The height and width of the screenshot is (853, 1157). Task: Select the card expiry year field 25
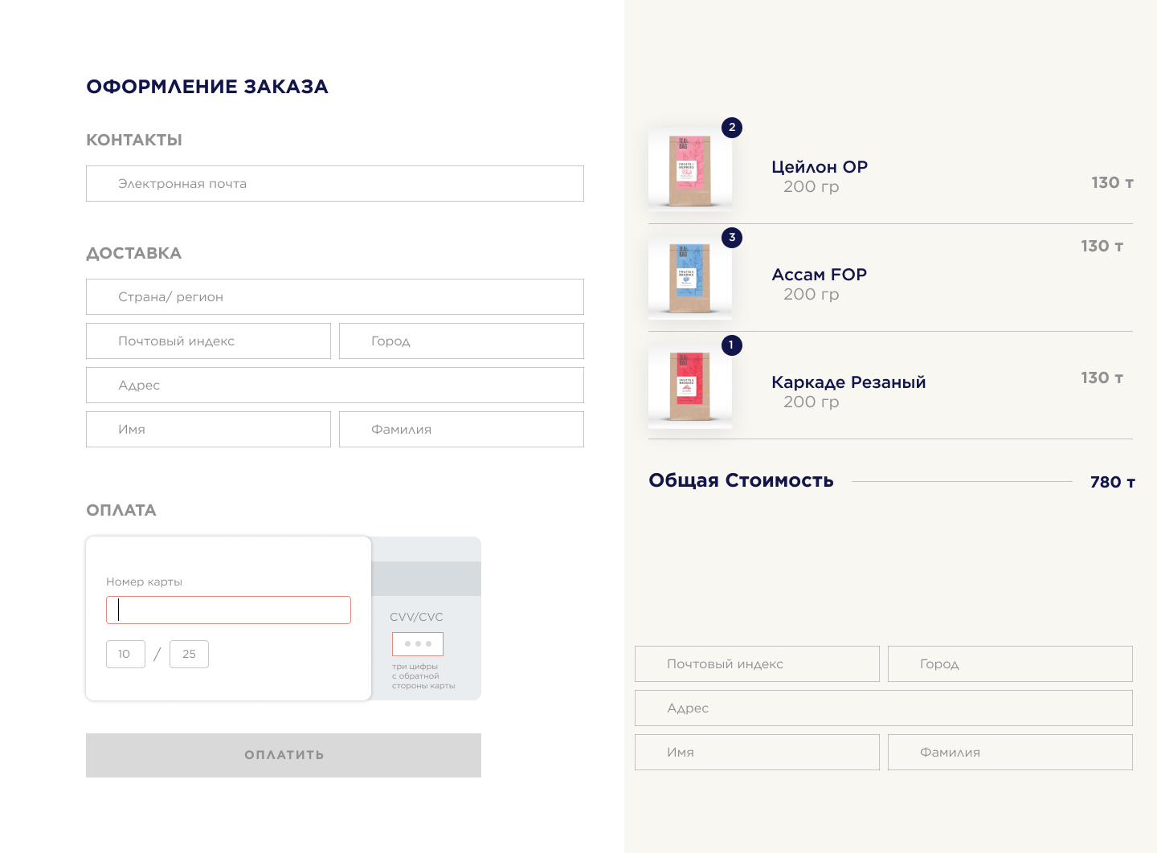pyautogui.click(x=190, y=655)
